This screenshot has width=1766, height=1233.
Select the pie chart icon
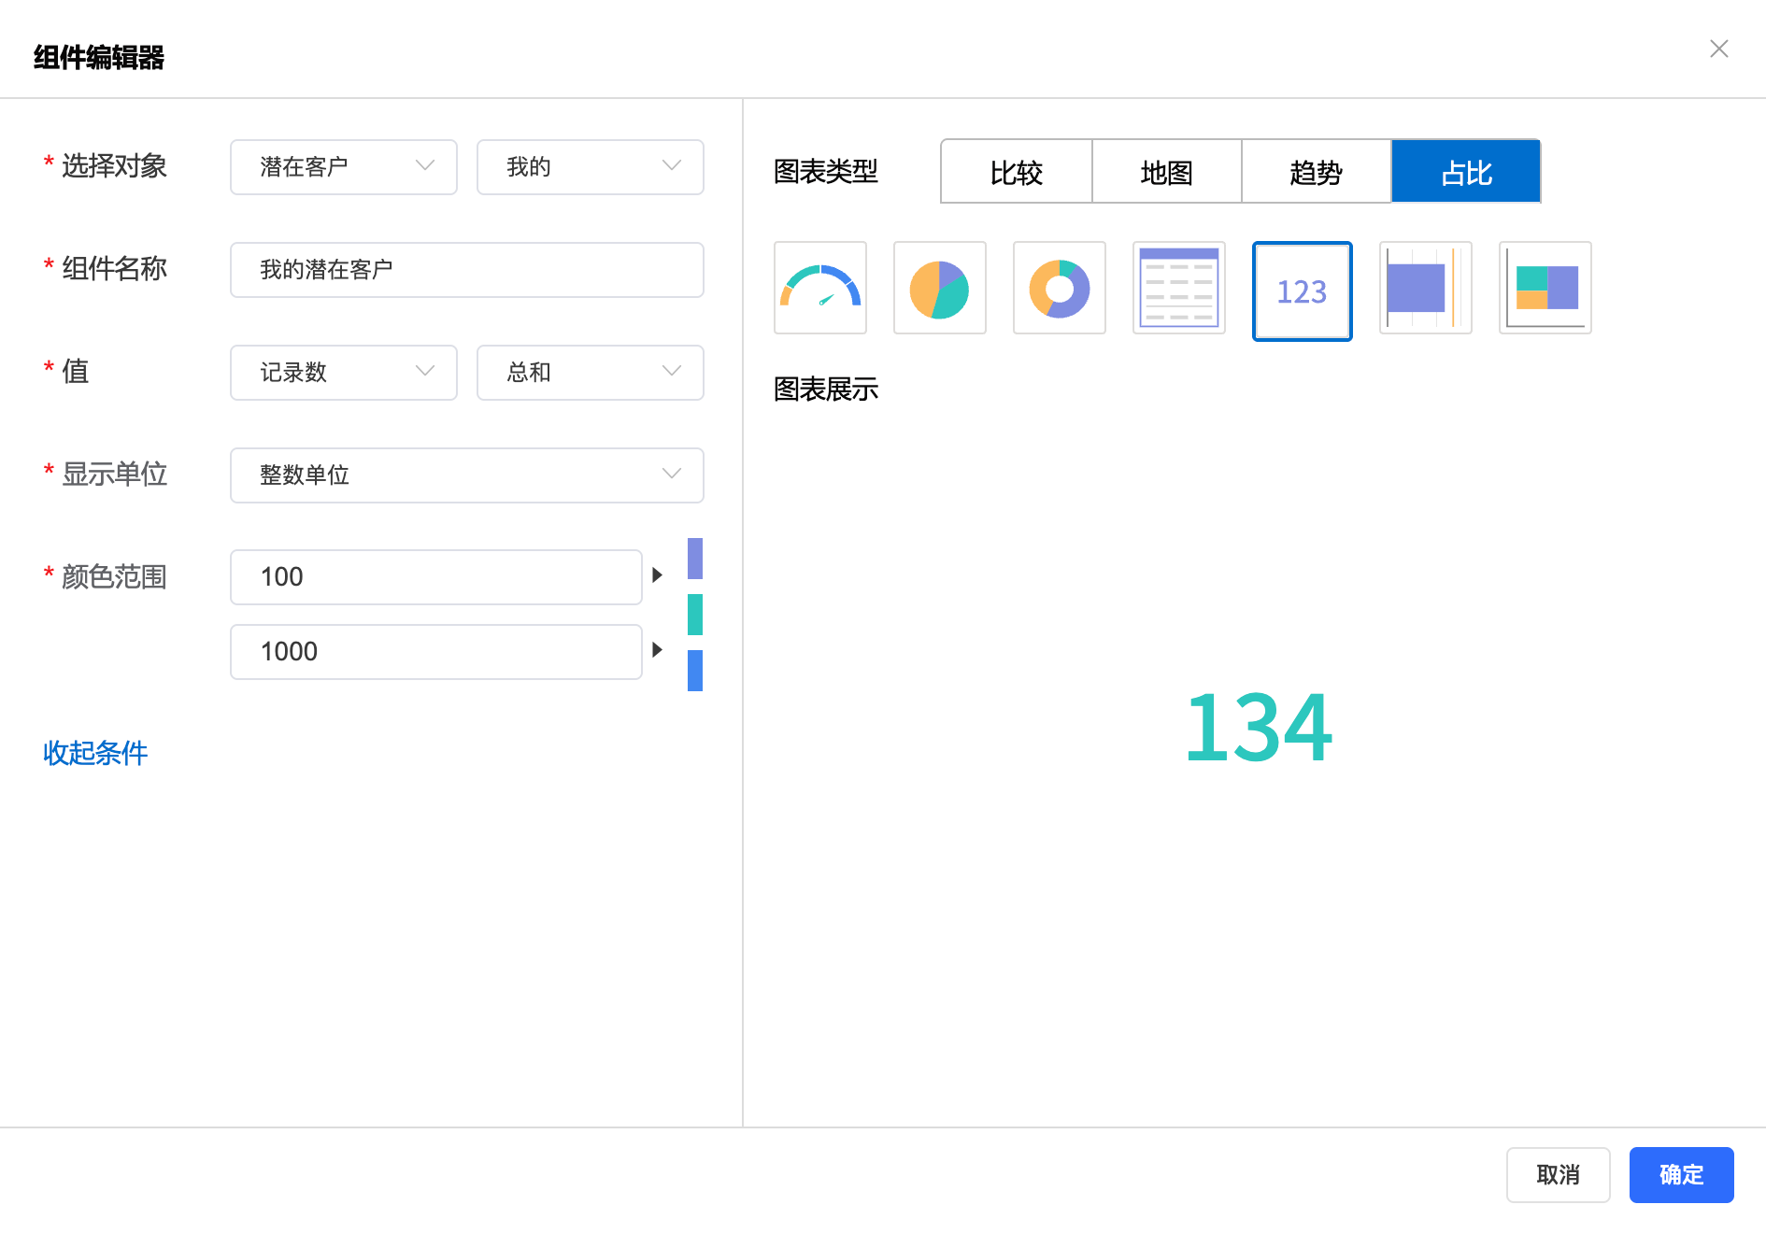939,288
